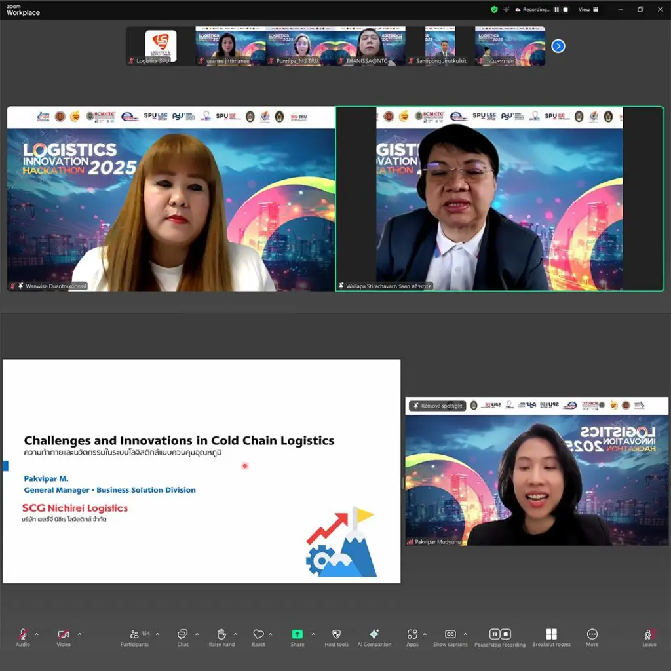671x671 pixels.
Task: Launch the AI Companion
Action: [374, 638]
